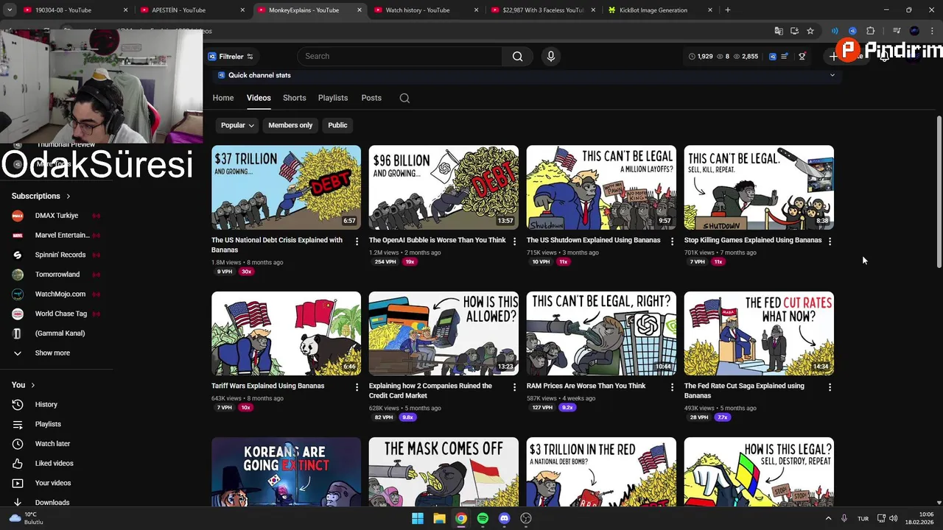
Task: Switch to channel Playlists tab
Action: pyautogui.click(x=333, y=98)
